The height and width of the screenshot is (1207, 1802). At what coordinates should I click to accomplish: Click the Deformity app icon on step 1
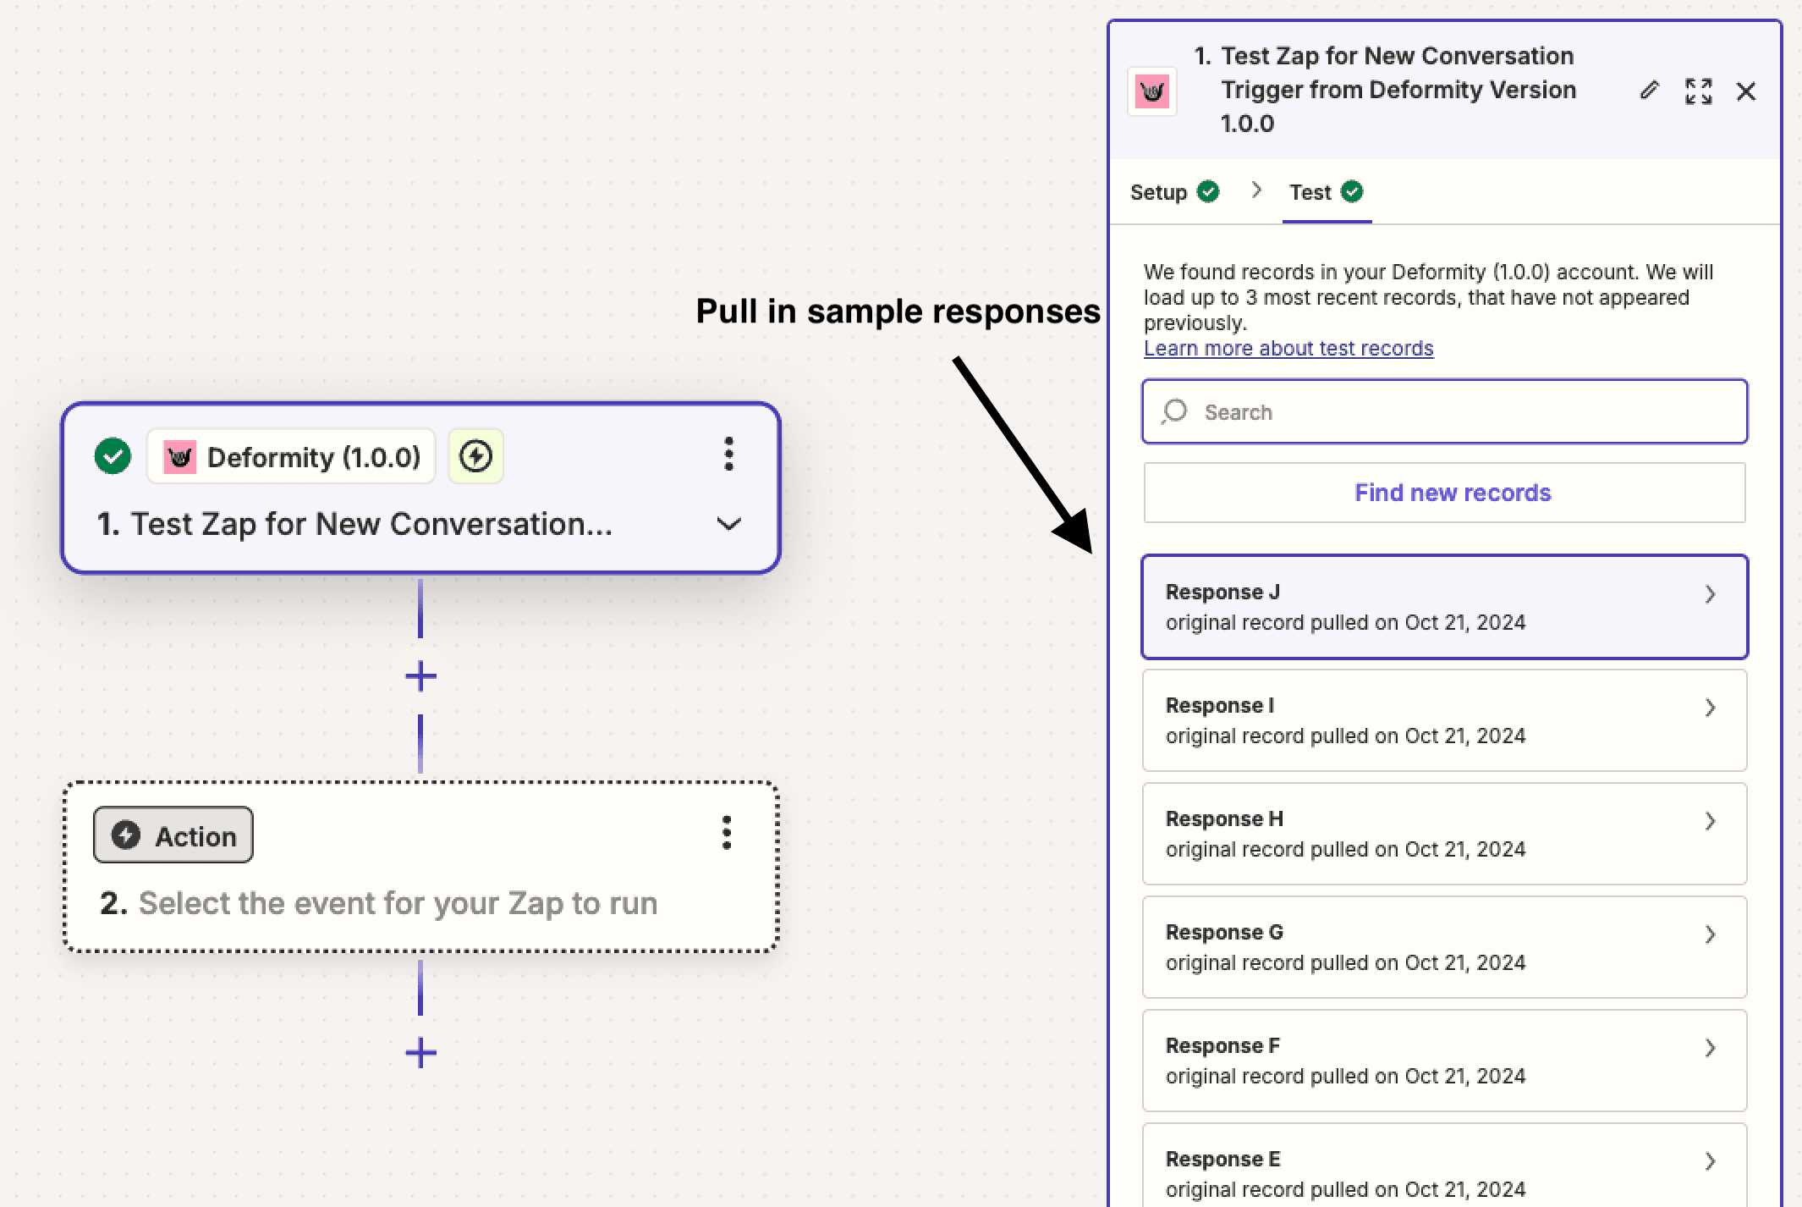tap(179, 456)
